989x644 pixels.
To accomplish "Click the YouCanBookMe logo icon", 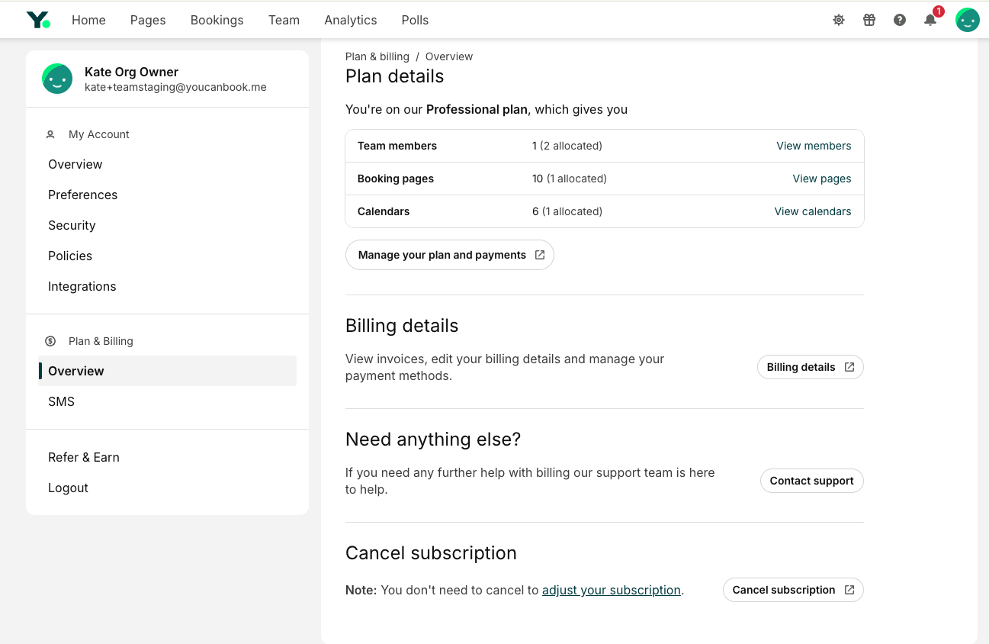I will [37, 20].
